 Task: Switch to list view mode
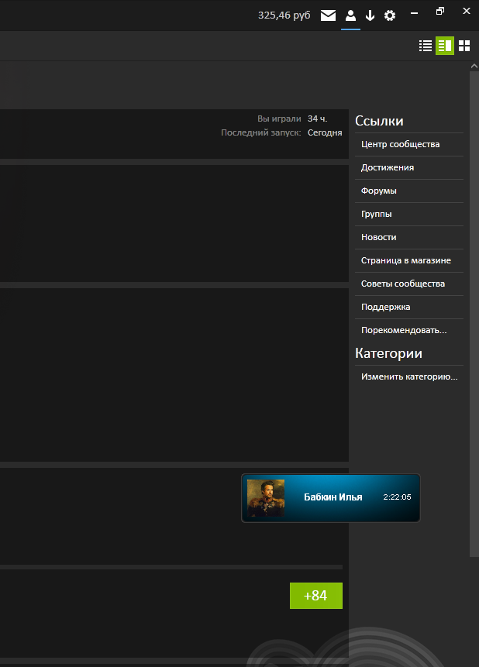click(x=426, y=46)
